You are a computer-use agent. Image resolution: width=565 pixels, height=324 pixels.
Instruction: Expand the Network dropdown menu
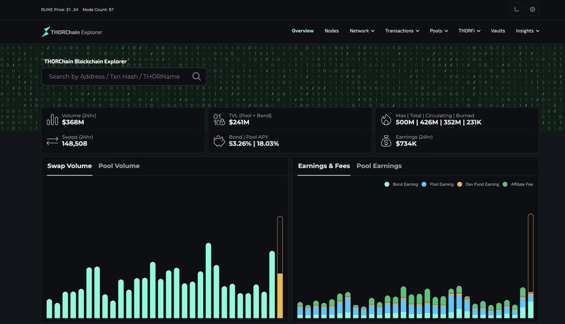coord(362,31)
